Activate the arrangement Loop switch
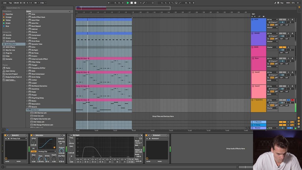302x170 pixels. pyautogui.click(x=176, y=3)
